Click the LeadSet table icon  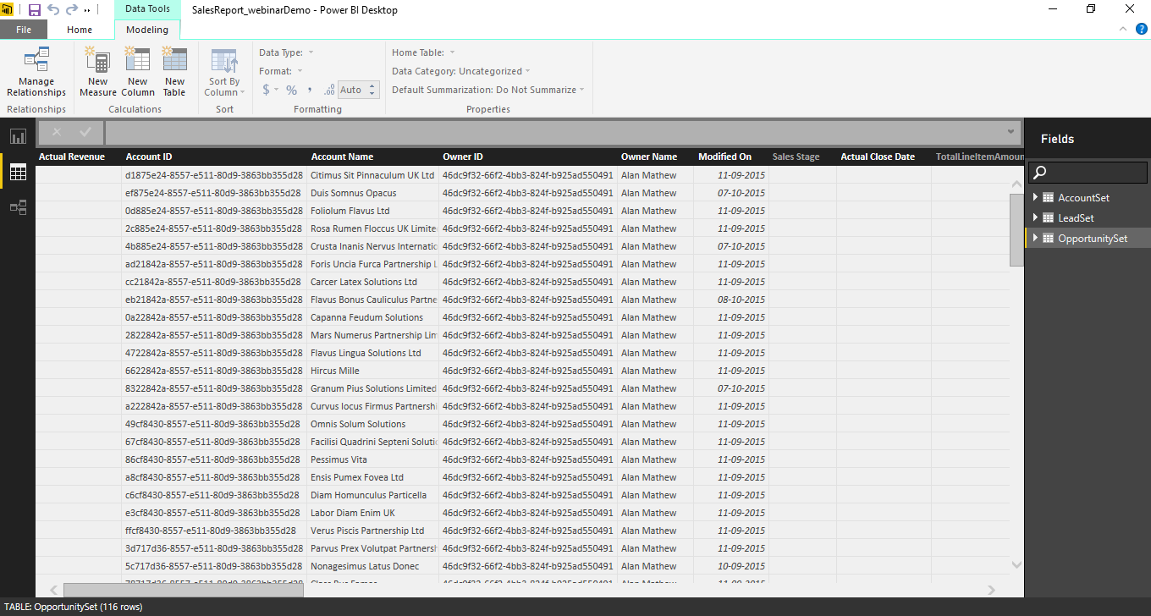point(1048,217)
